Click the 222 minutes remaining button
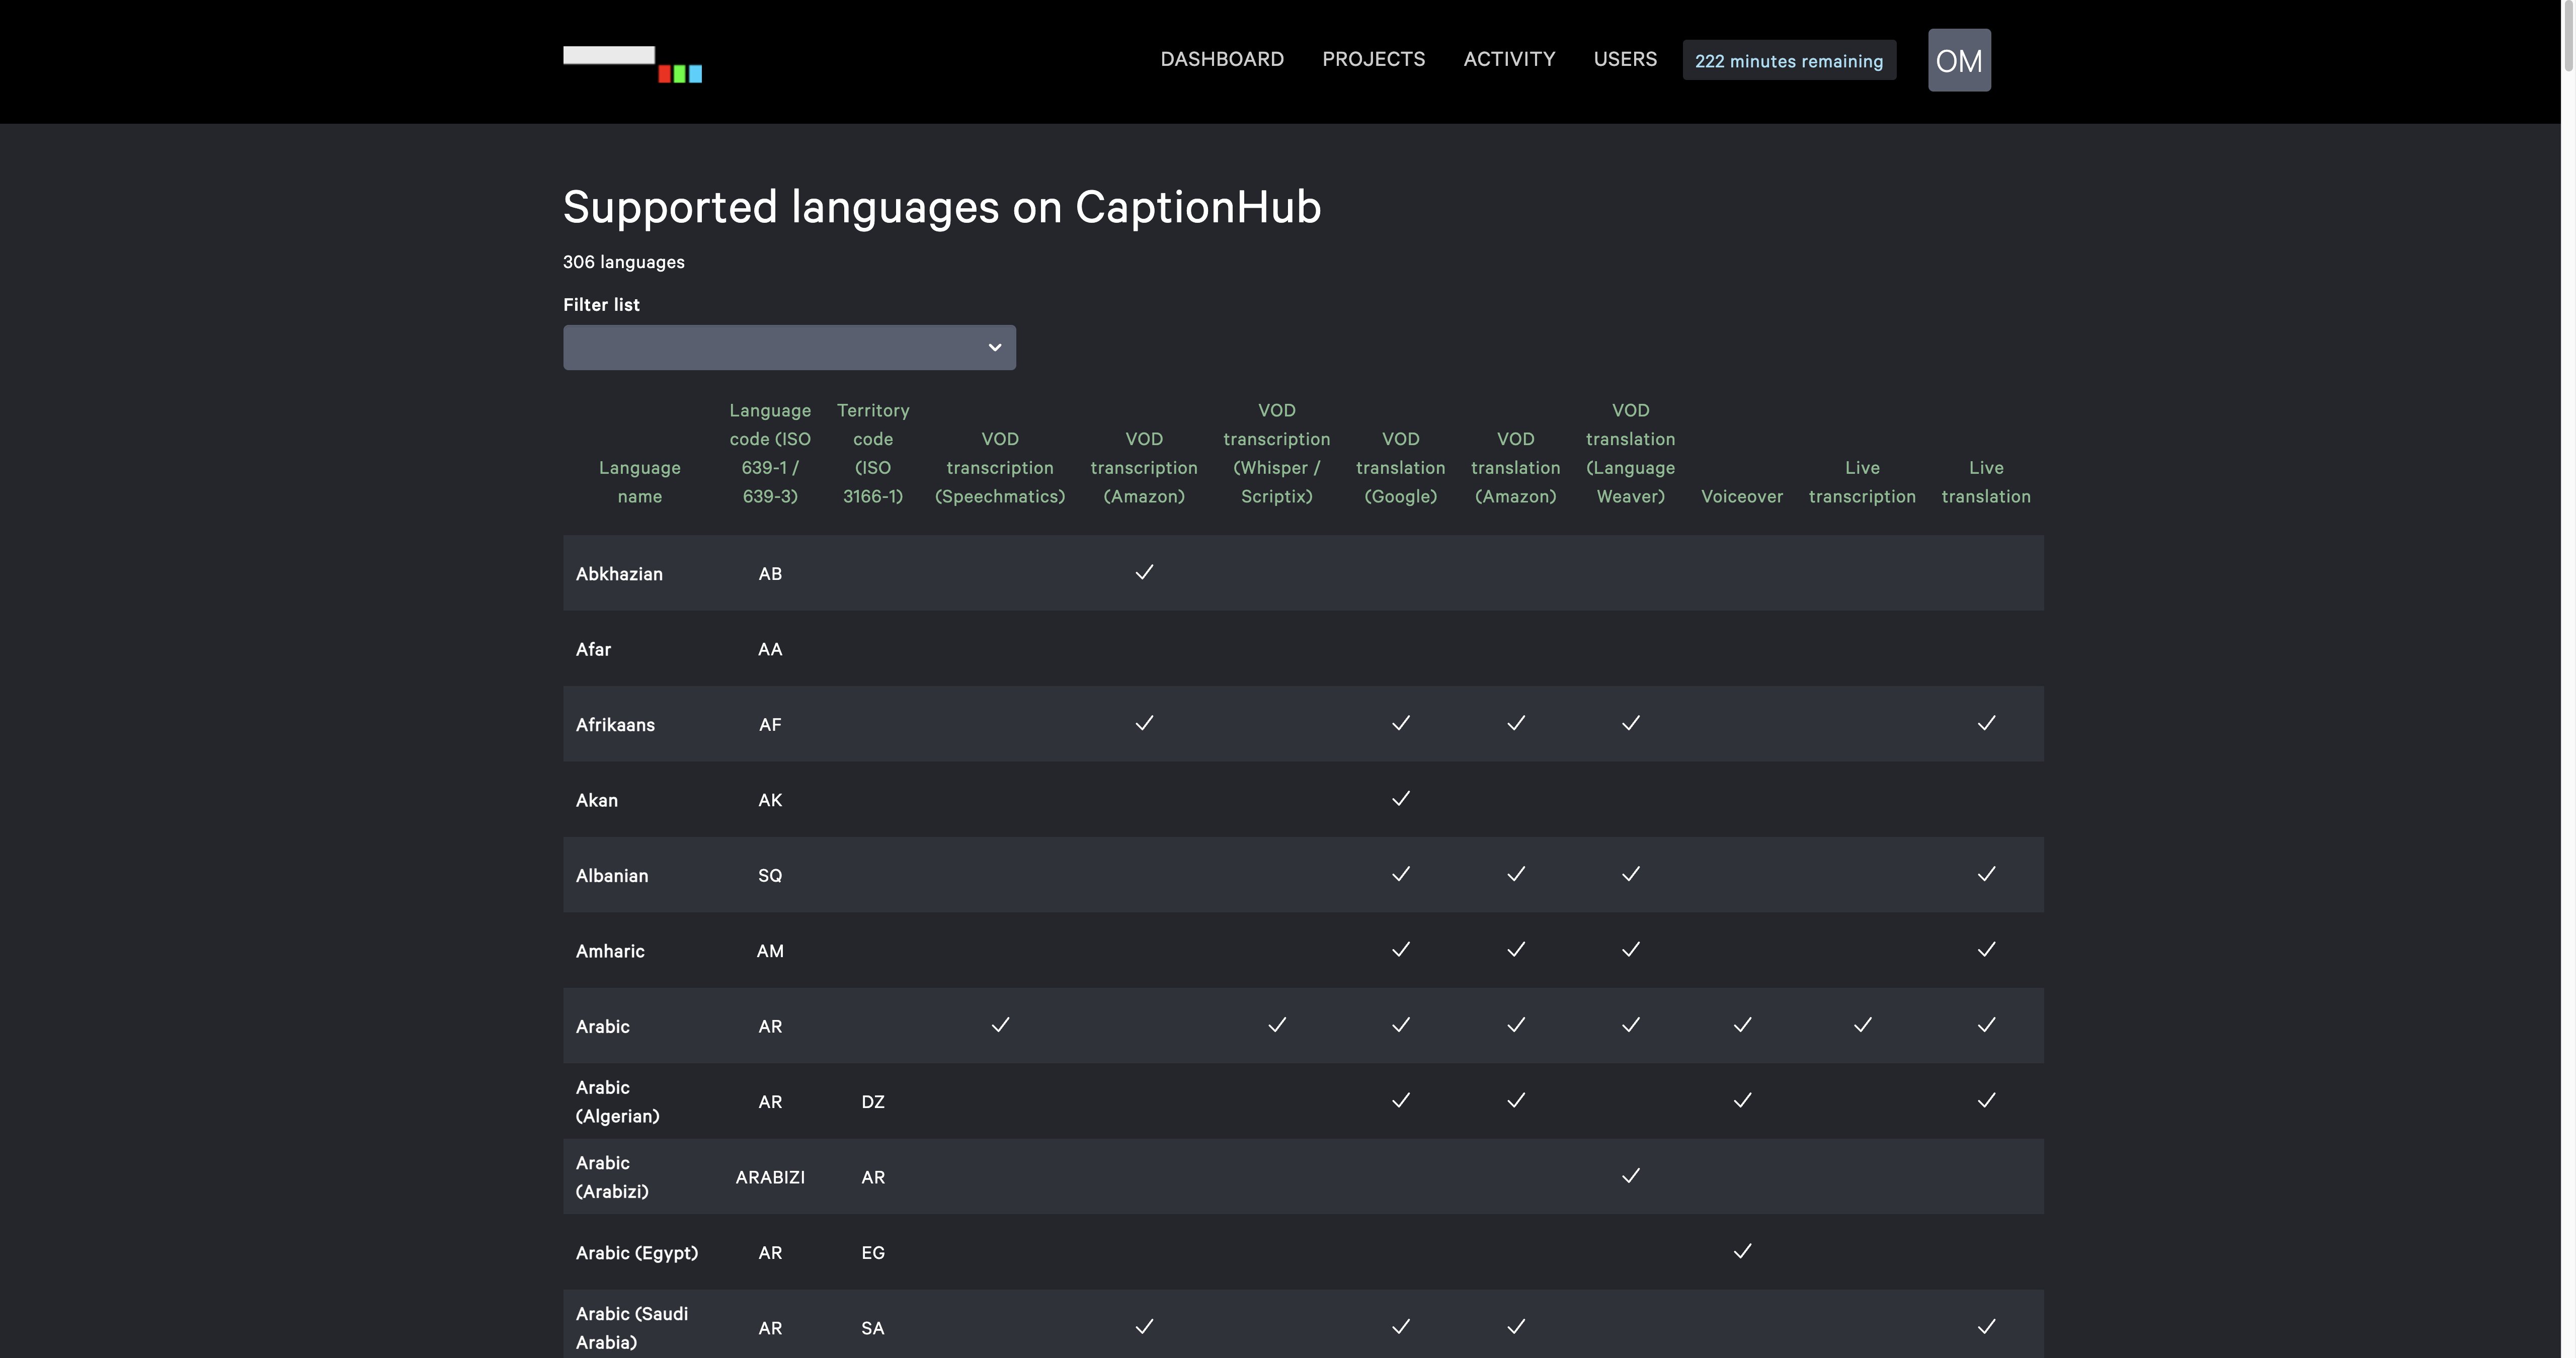This screenshot has width=2576, height=1358. tap(1789, 60)
